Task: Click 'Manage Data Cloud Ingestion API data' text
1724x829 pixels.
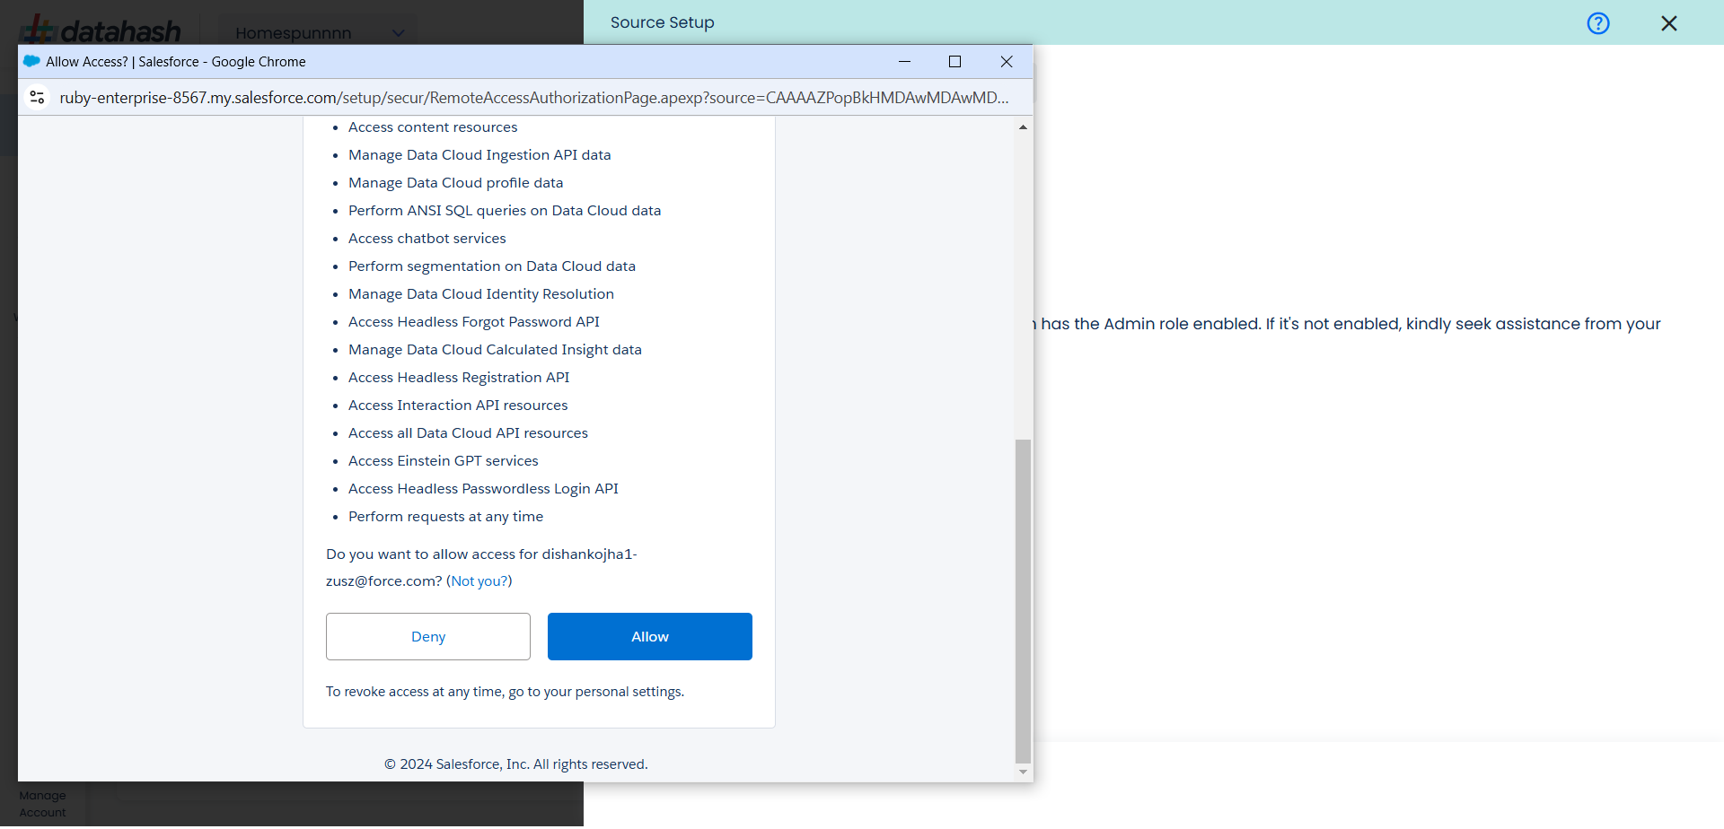Action: click(x=479, y=155)
